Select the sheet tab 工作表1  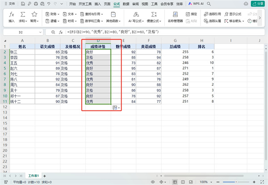[x=34, y=176]
